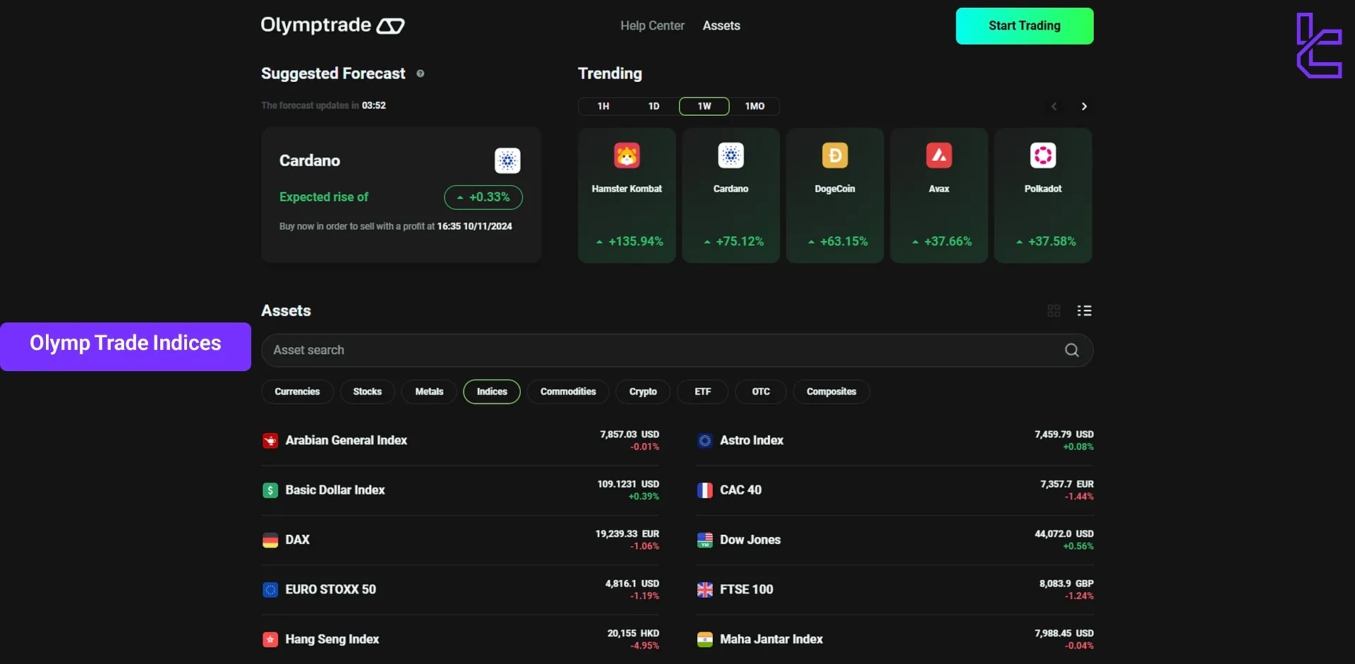This screenshot has height=664, width=1355.
Task: Go to previous trending items arrow
Action: 1054,107
